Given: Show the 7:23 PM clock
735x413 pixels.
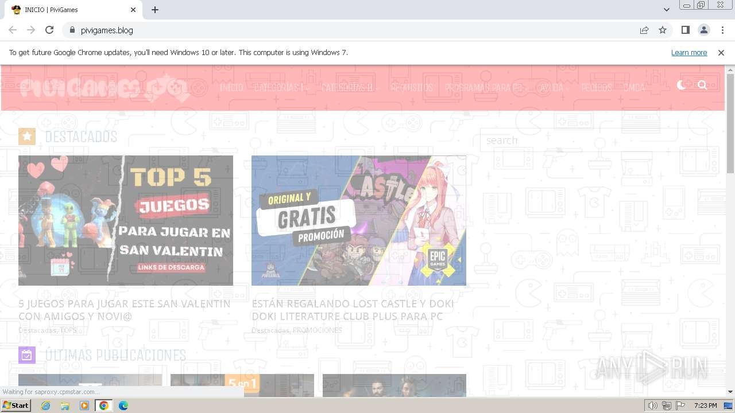Looking at the screenshot, I should [705, 406].
